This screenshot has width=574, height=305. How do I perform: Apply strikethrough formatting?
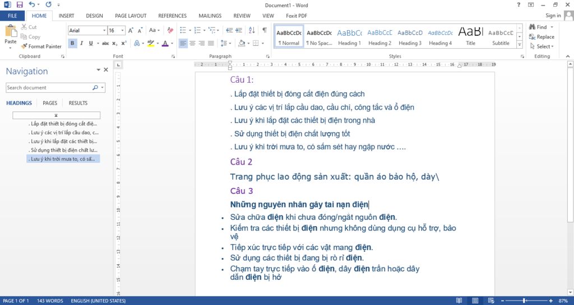[x=105, y=43]
